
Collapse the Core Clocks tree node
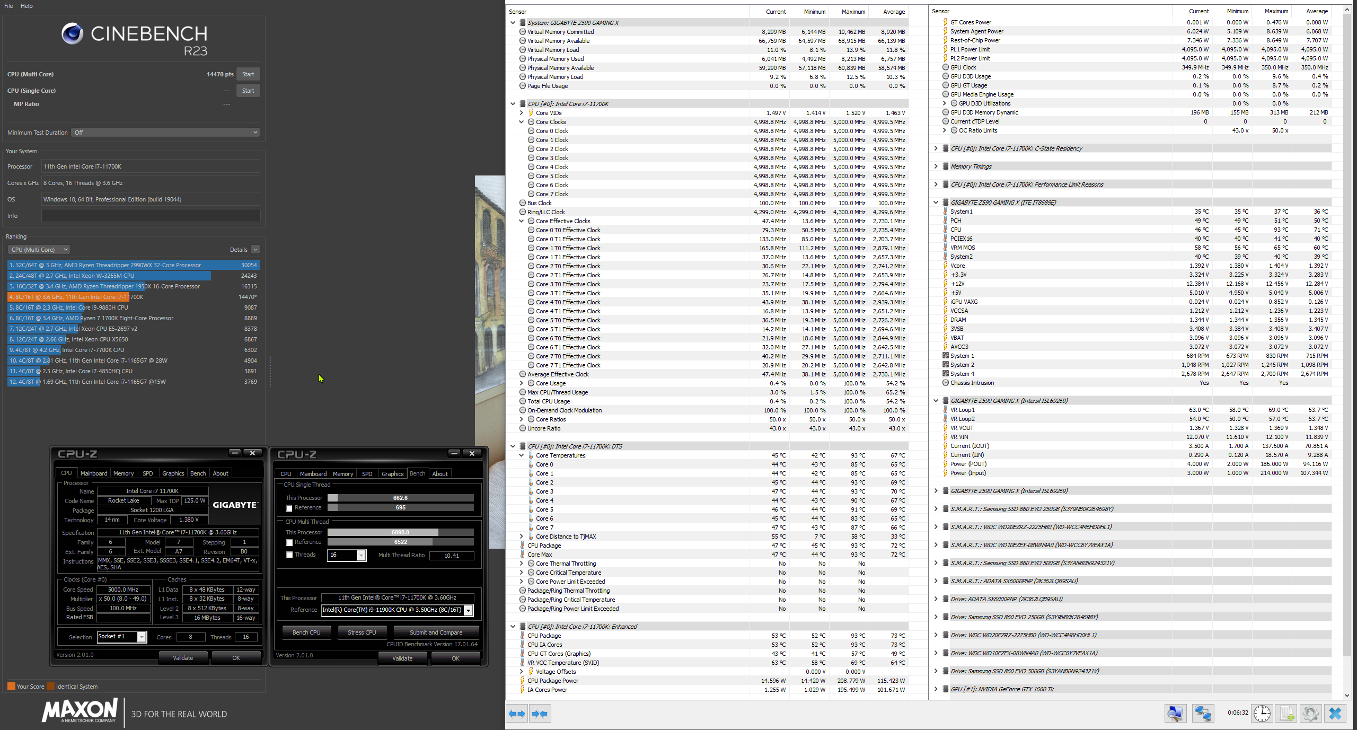pyautogui.click(x=521, y=122)
